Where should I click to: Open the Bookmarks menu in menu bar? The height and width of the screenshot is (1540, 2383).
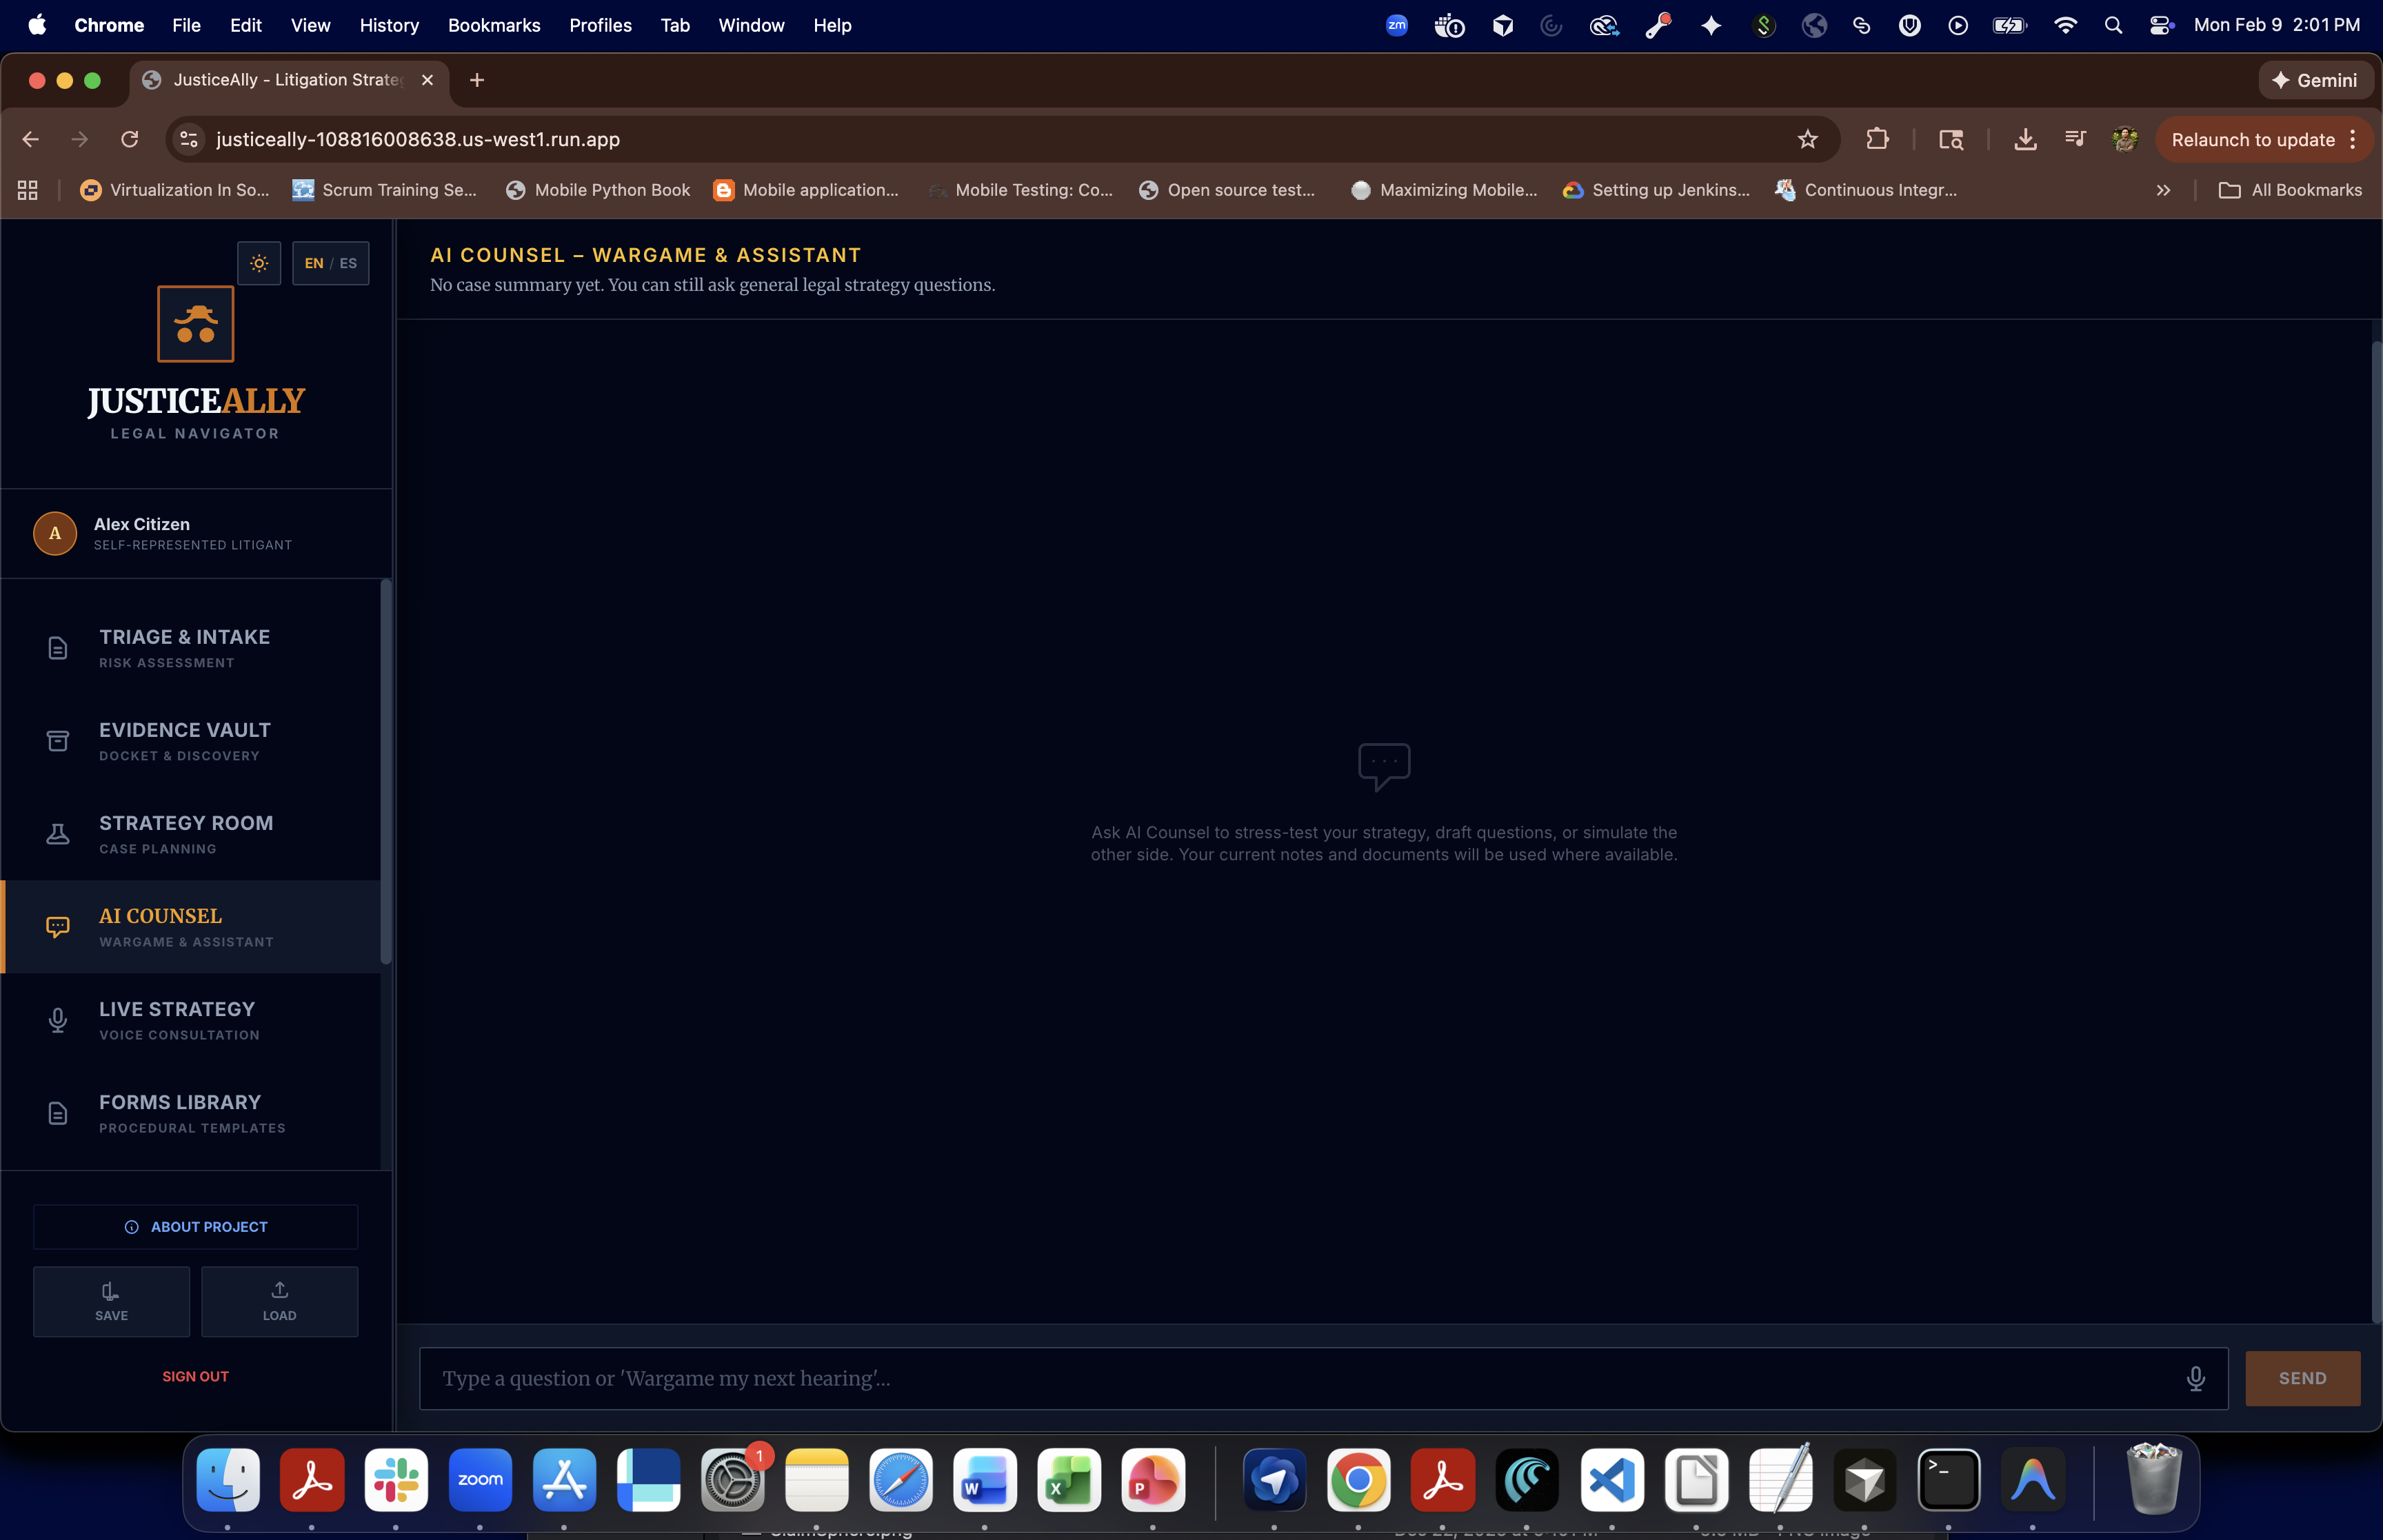coord(493,25)
